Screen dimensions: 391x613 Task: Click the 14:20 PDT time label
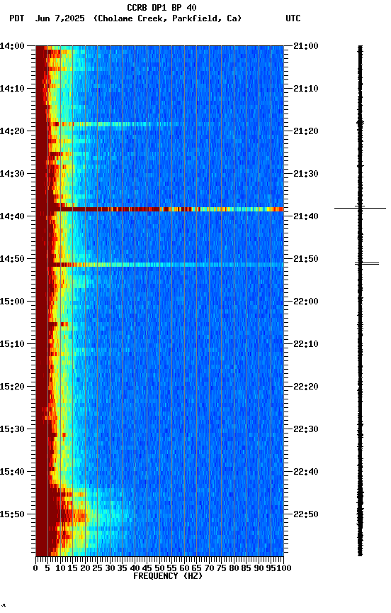coord(12,131)
